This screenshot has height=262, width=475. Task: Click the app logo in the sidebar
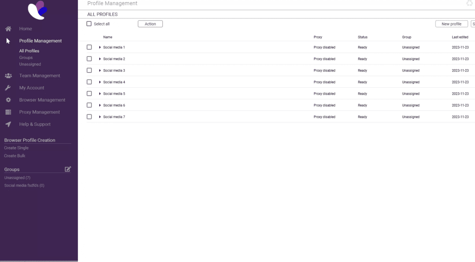(38, 10)
